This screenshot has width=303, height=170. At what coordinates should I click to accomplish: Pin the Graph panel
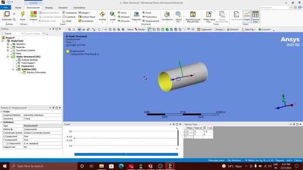tap(174, 124)
